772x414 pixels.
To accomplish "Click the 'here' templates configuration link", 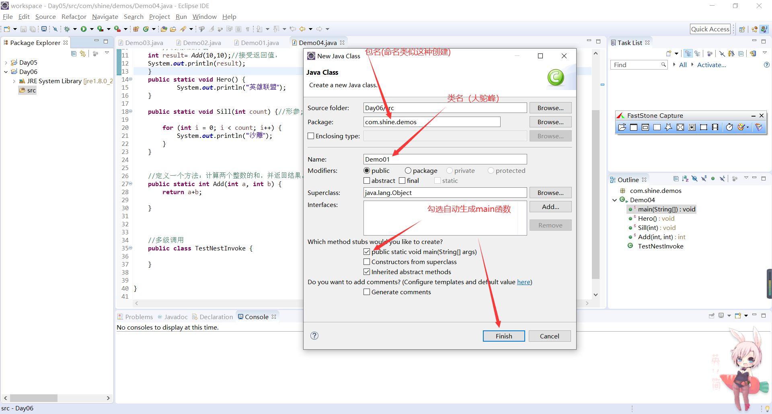I will (x=524, y=282).
